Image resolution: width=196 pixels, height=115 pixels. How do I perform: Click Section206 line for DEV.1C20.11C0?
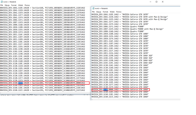(42, 66)
